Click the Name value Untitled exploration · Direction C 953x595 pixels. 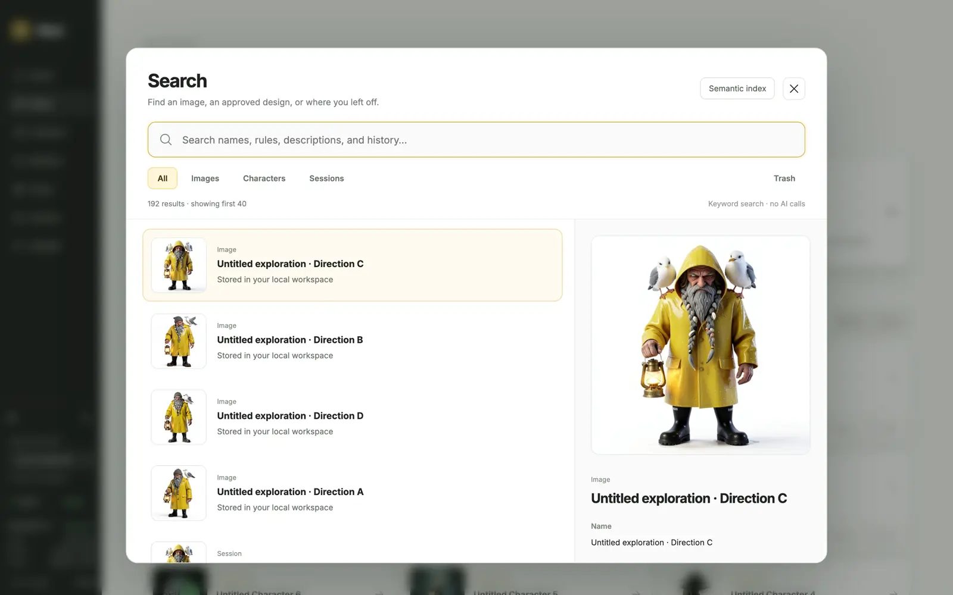tap(652, 543)
